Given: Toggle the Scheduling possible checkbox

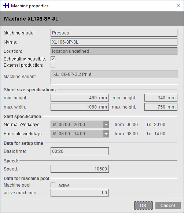Looking at the screenshot, I should click(x=53, y=59).
